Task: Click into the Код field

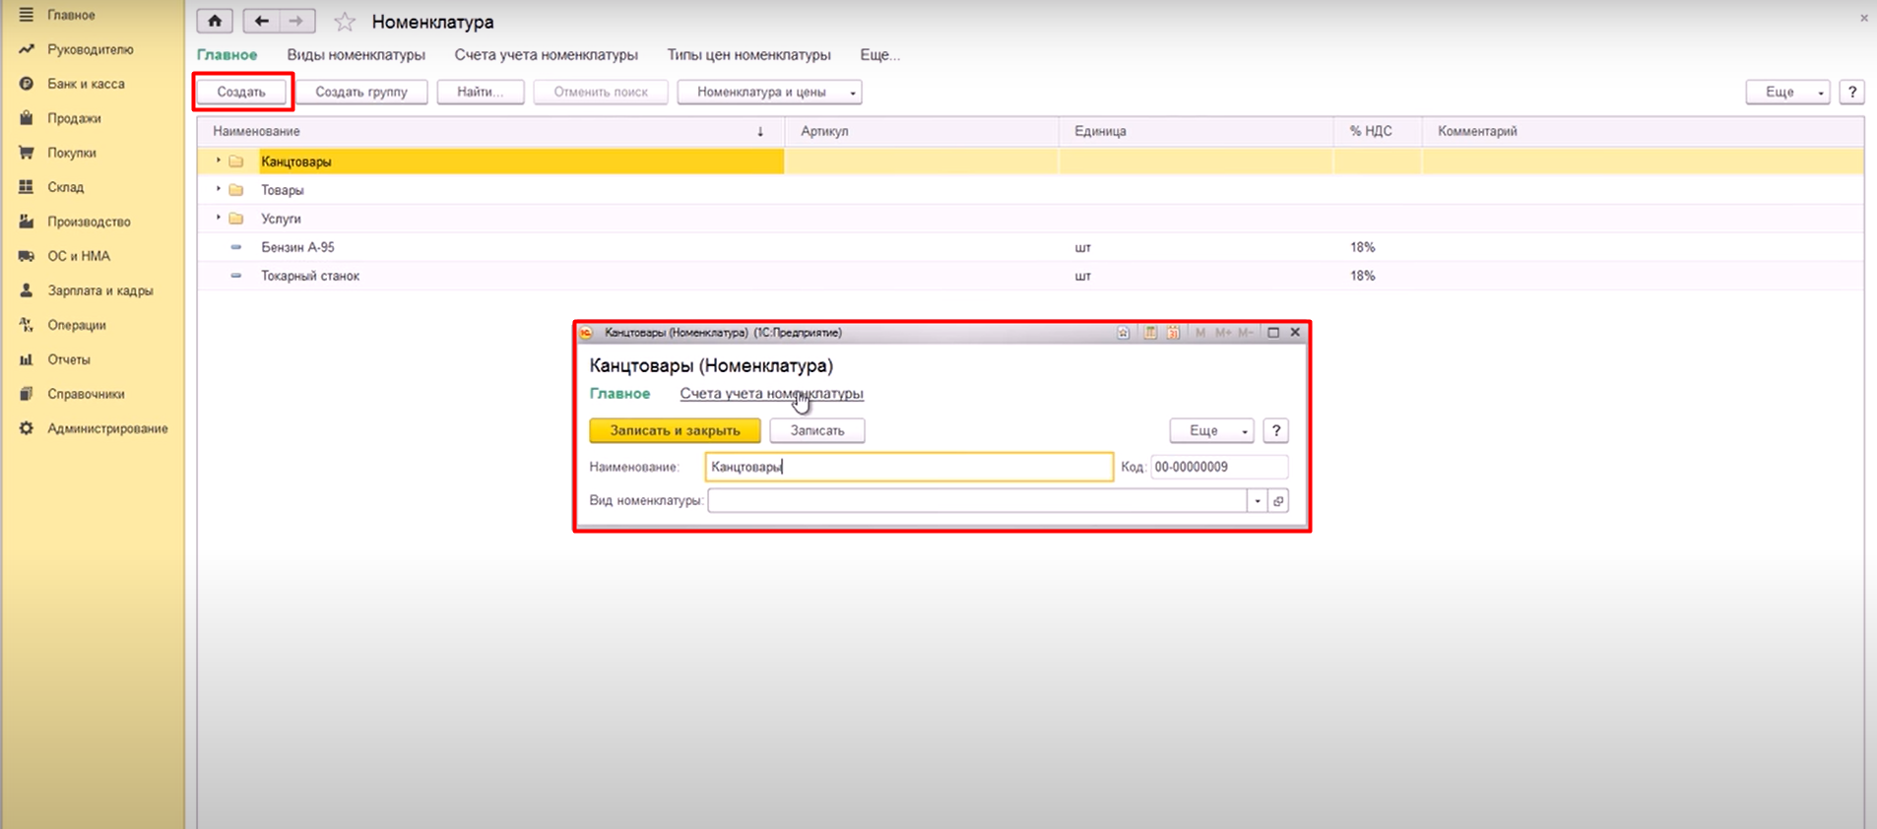Action: [1219, 467]
